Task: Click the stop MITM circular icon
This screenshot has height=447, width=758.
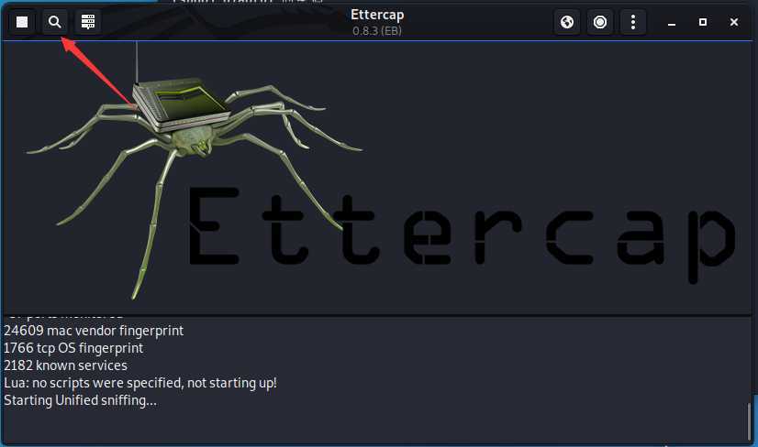Action: [600, 22]
